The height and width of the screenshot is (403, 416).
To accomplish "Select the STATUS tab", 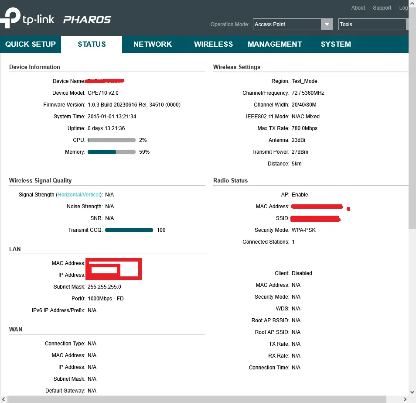I will point(92,44).
